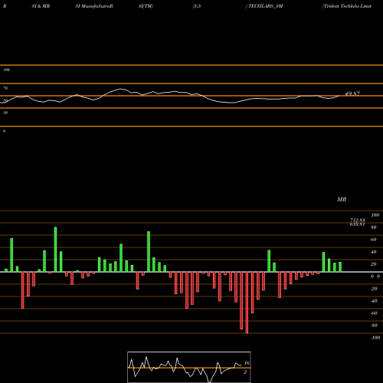Click the 610.81 value near MR axis
383x383 pixels.
pos(357,224)
